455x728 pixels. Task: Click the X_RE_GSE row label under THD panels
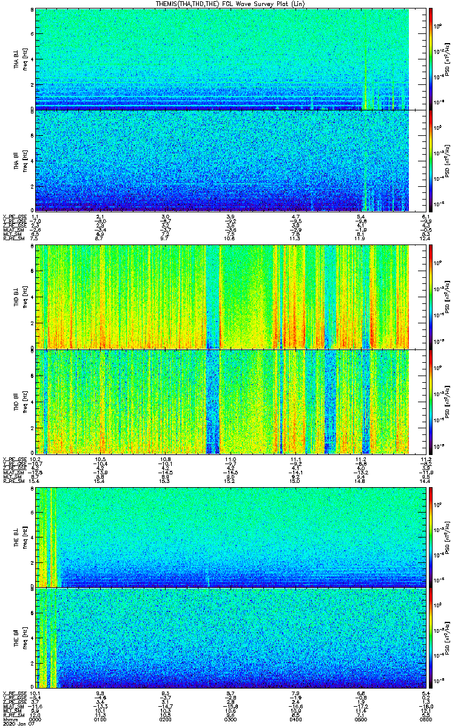(x=13, y=459)
